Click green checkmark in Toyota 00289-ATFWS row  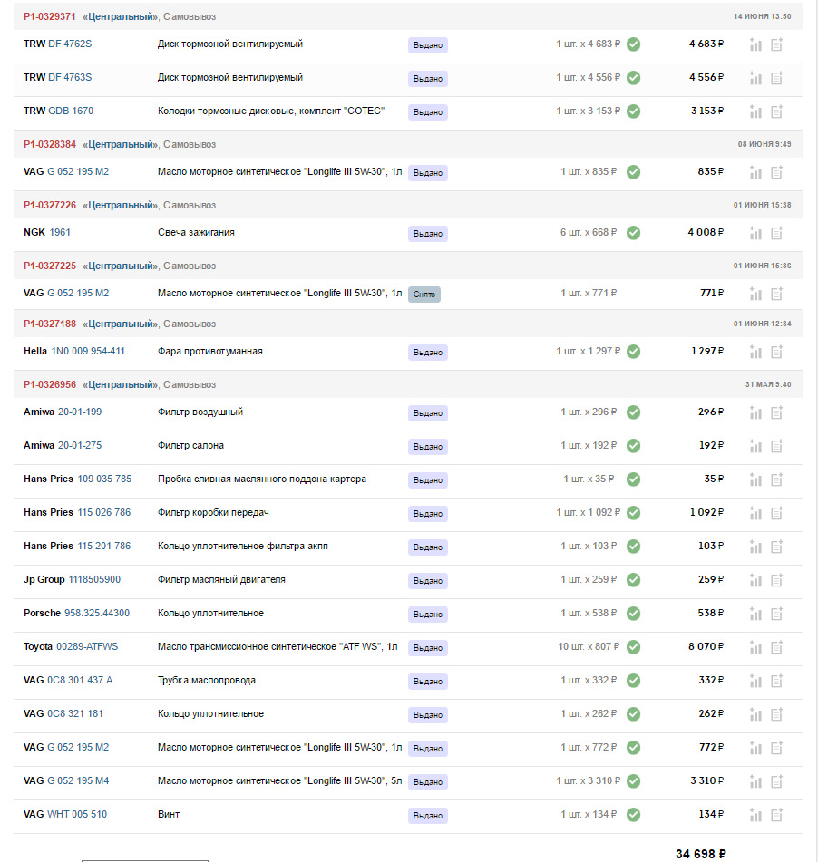point(634,647)
